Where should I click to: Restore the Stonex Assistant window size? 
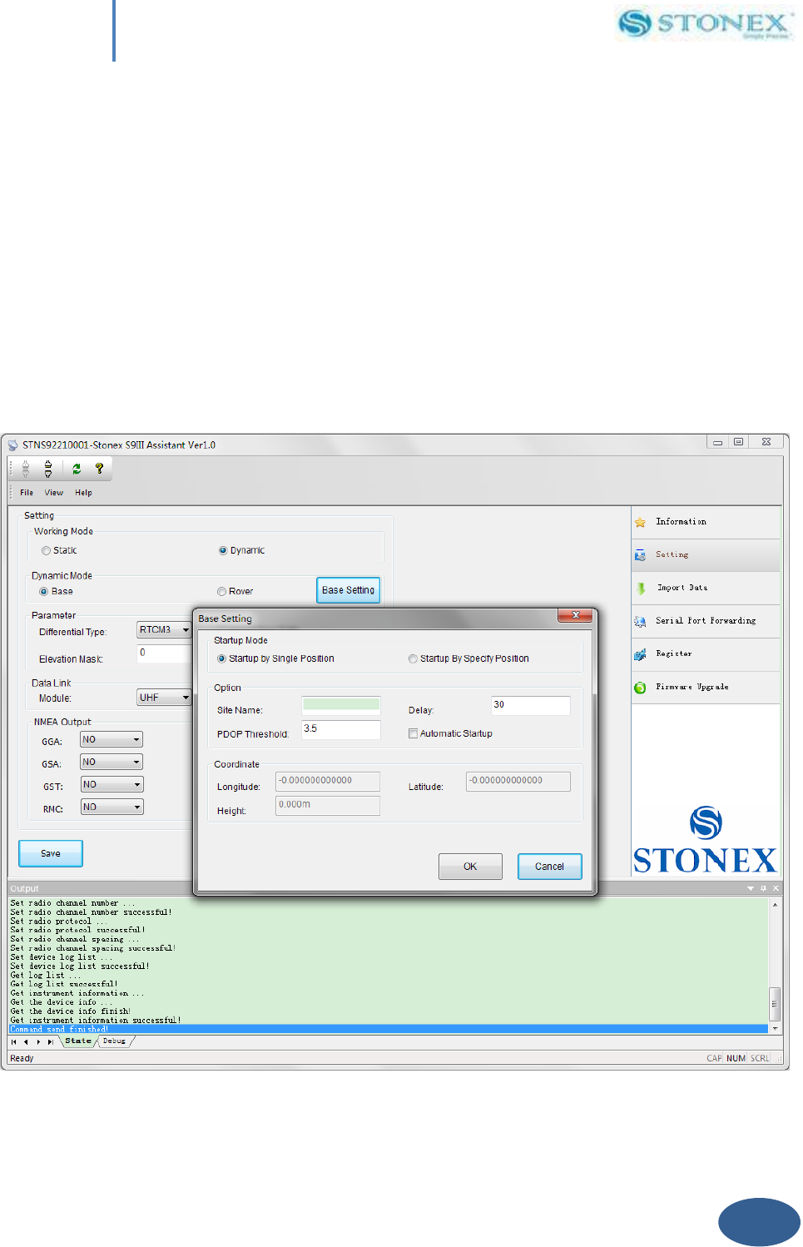click(738, 442)
